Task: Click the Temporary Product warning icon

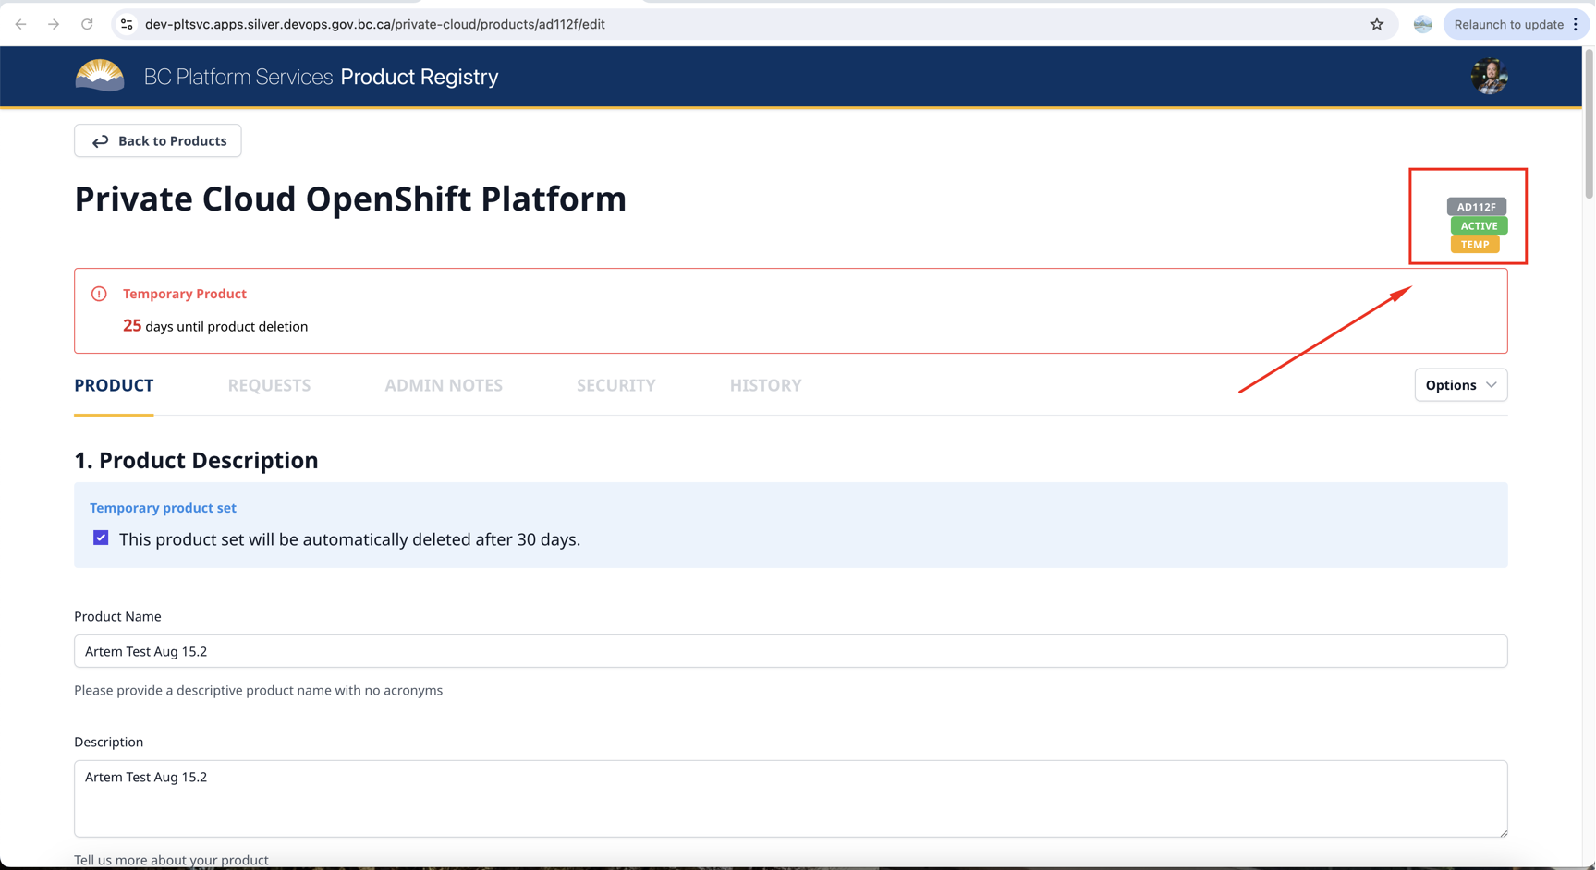Action: coord(99,294)
